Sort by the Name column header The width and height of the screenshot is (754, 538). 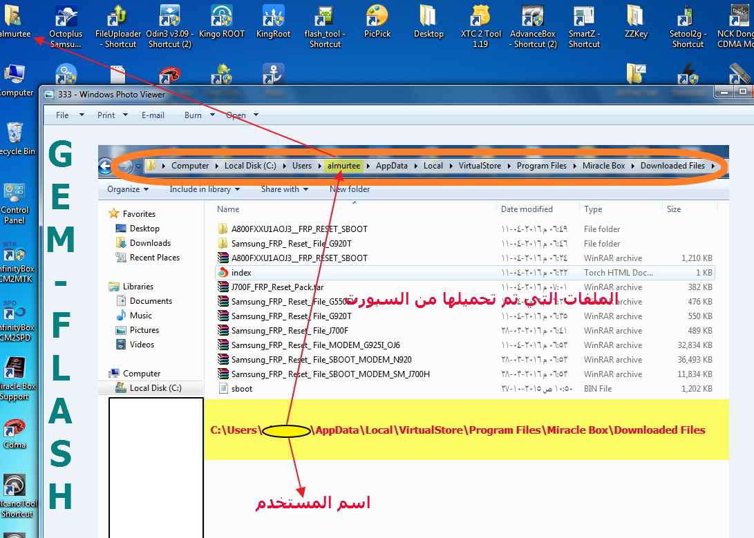tap(228, 209)
